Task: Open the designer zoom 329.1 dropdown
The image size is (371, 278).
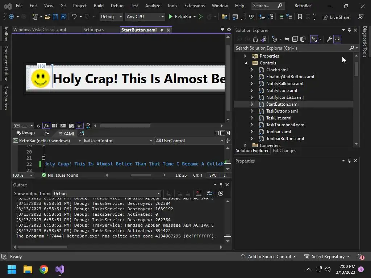Action: coord(23,126)
